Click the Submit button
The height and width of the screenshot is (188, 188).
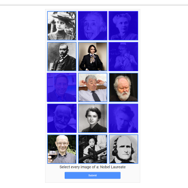(92, 175)
